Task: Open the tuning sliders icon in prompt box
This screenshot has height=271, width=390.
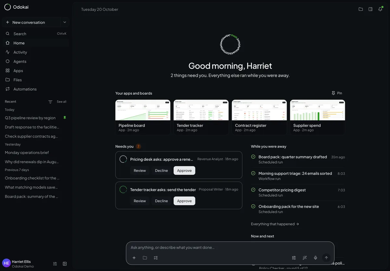Action: point(294,258)
